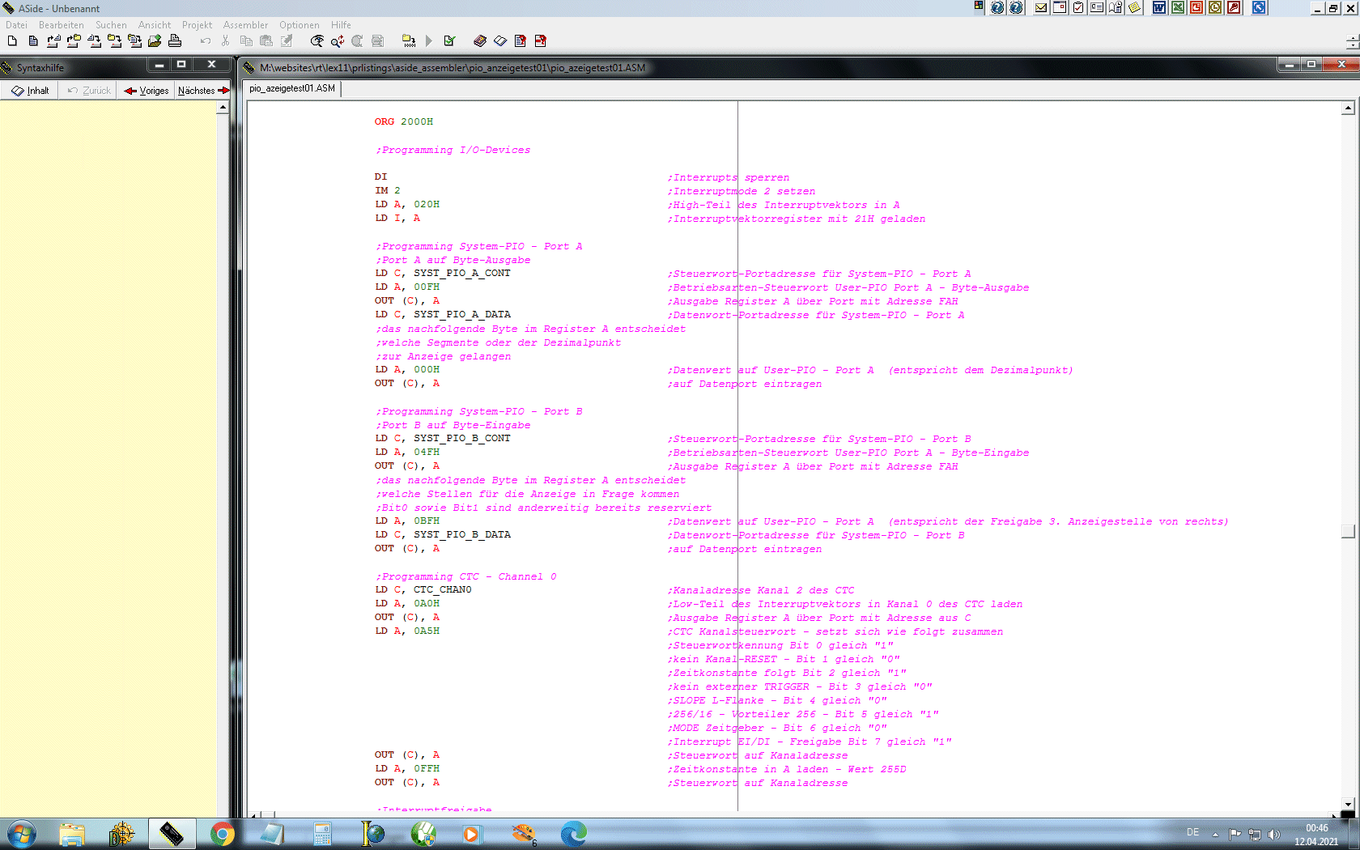Run the program with play arrow
This screenshot has height=850, width=1360.
[429, 41]
